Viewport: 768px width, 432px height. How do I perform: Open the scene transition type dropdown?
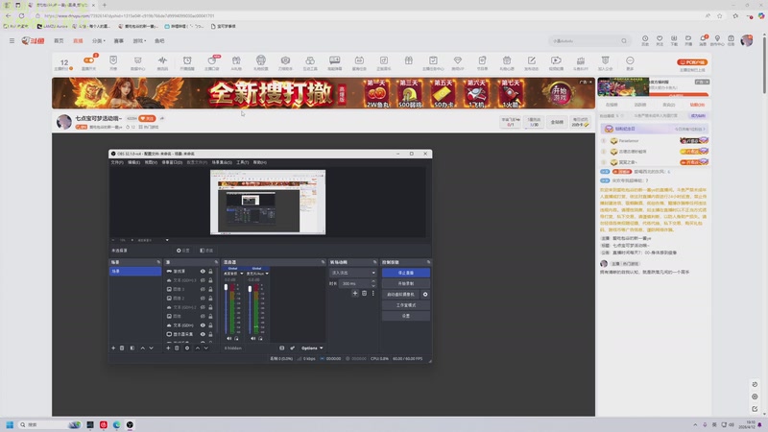353,273
